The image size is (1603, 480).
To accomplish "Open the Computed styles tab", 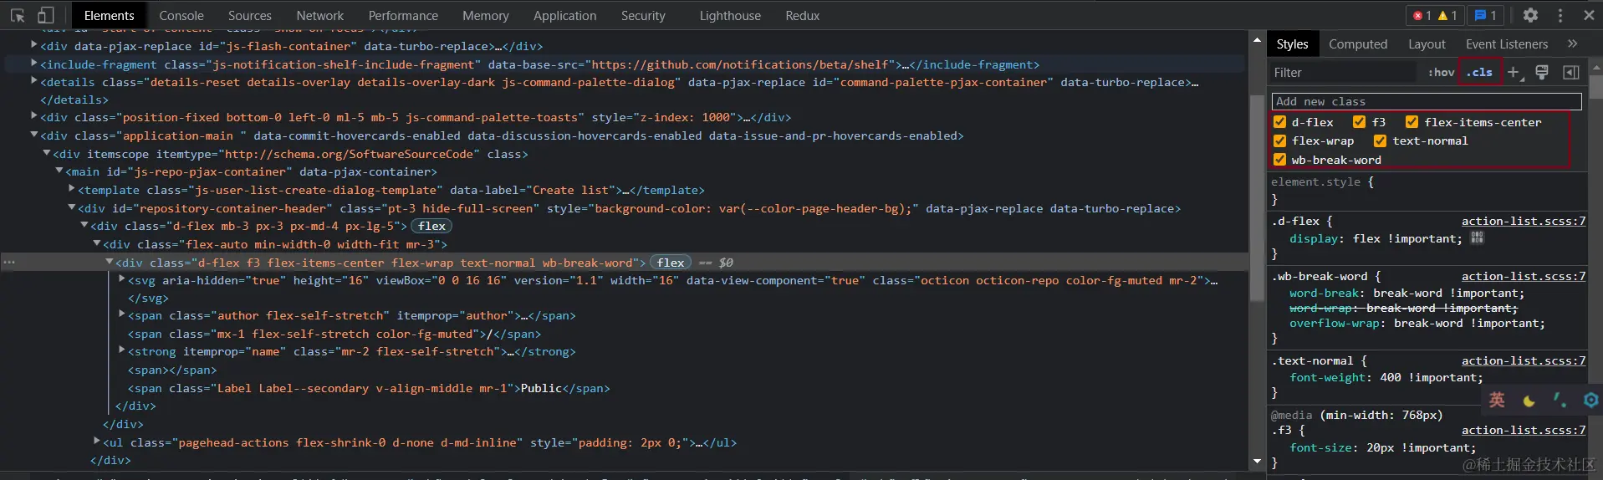I will pyautogui.click(x=1357, y=44).
